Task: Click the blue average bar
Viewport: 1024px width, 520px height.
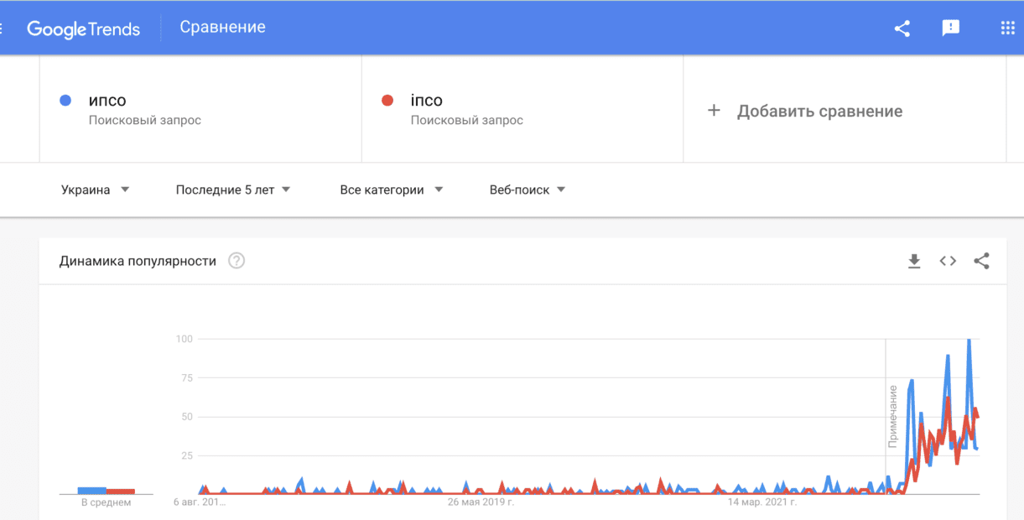Action: (92, 491)
